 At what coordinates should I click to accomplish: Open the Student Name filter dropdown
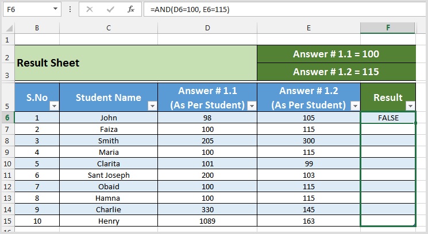click(152, 106)
